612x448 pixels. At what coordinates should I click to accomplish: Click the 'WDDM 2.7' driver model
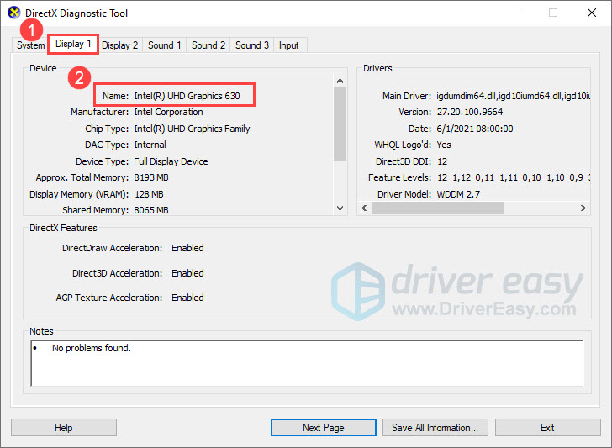[x=458, y=194]
